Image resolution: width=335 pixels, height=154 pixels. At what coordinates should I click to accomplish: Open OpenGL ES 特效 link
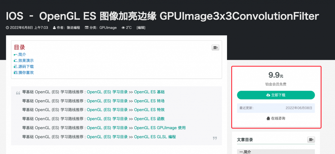tap(149, 110)
